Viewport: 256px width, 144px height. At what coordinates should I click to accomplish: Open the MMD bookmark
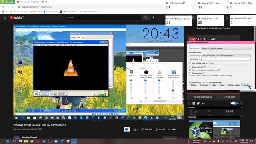(69, 12)
